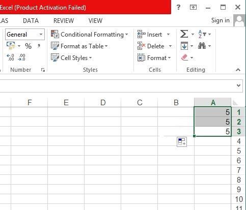Switch to the VIEW tab
Viewport: 246px width, 210px height.
pyautogui.click(x=95, y=21)
